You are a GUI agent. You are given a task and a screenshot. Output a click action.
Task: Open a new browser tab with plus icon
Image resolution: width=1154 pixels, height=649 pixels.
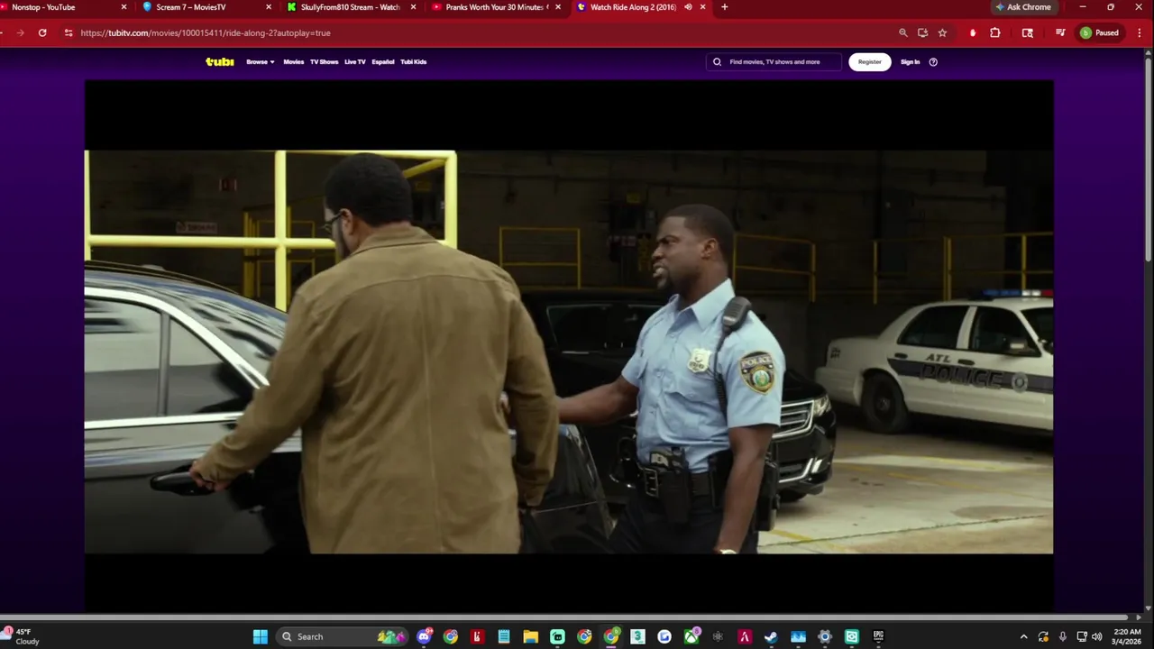[x=724, y=7]
